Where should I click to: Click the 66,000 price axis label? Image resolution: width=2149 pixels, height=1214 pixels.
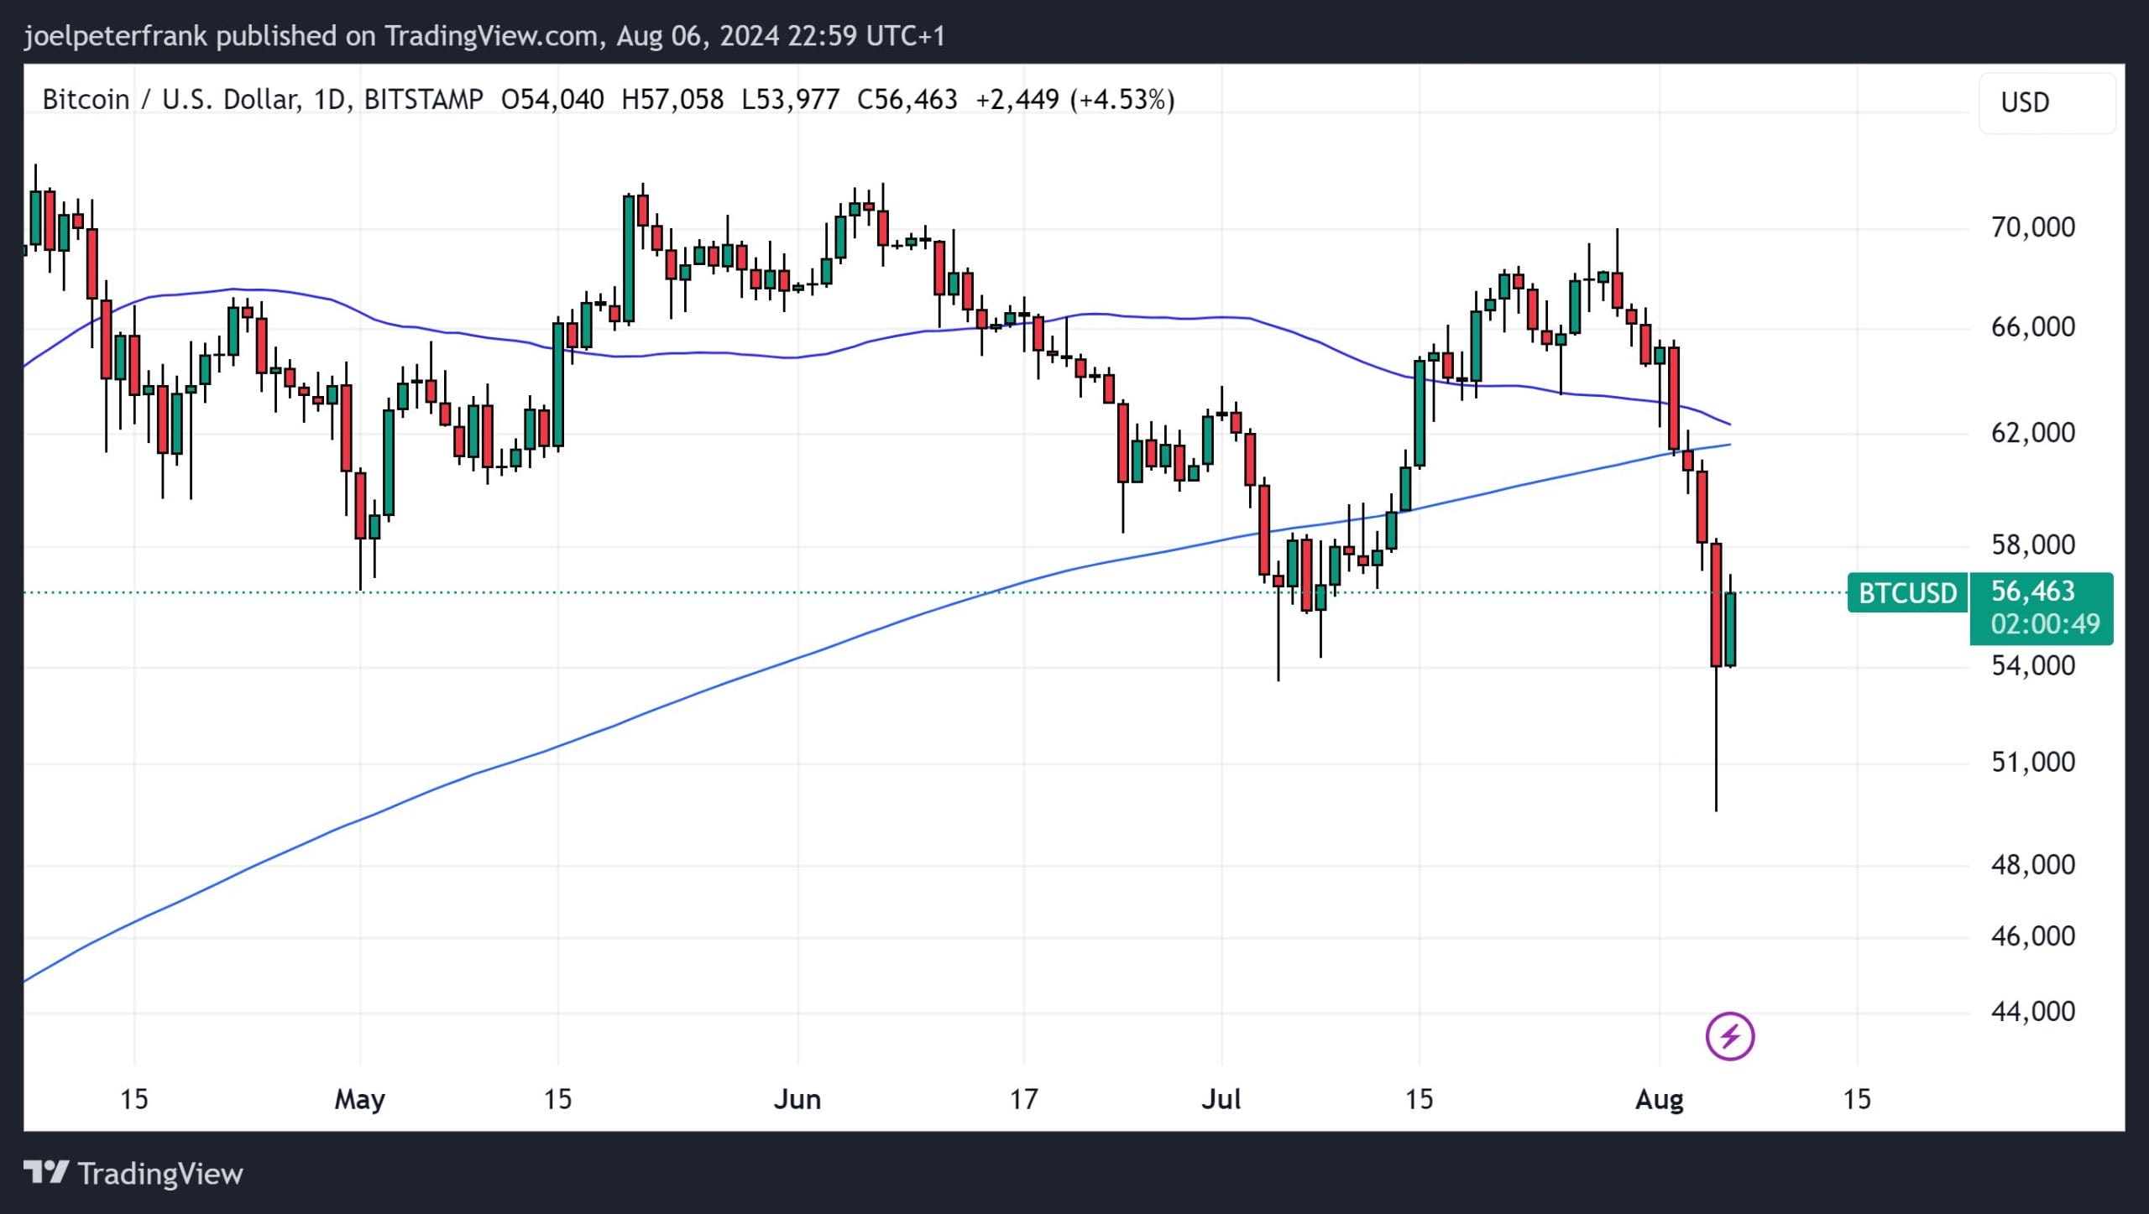2032,327
